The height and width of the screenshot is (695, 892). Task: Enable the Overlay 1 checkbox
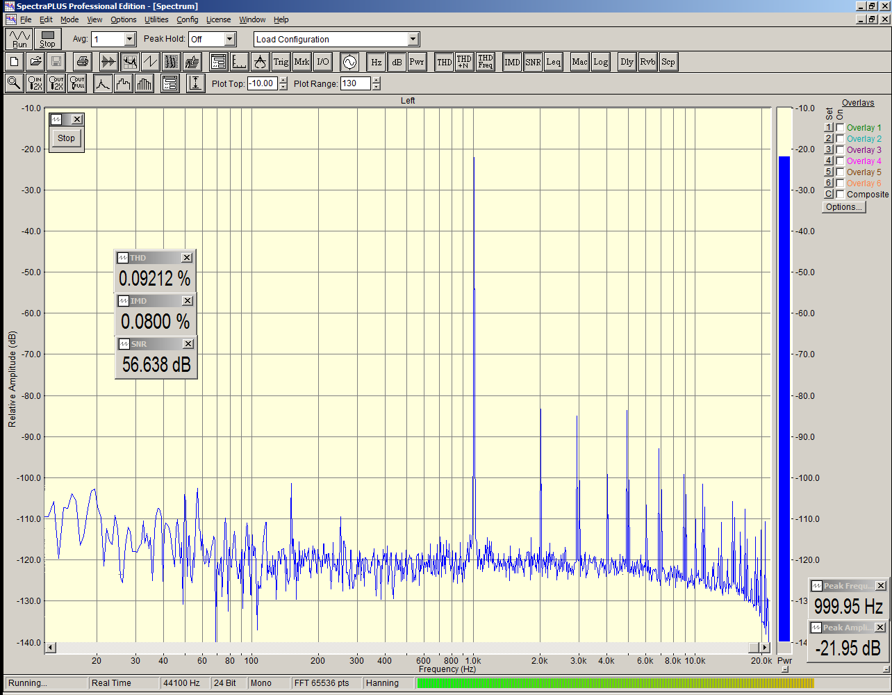pyautogui.click(x=841, y=128)
